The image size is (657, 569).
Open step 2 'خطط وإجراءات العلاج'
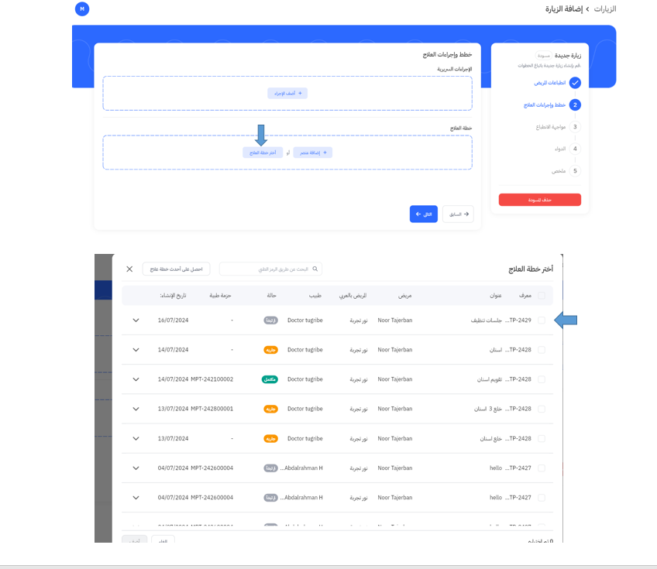(575, 105)
